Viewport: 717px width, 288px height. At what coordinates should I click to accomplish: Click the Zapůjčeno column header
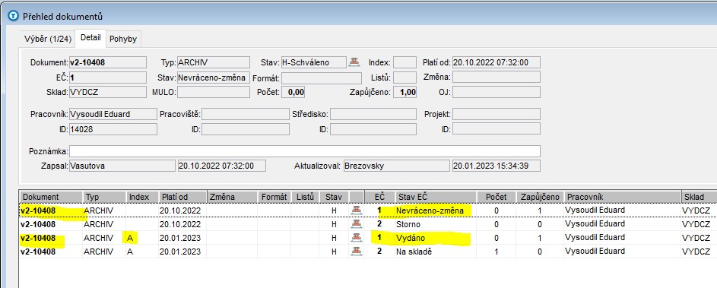pyautogui.click(x=541, y=197)
